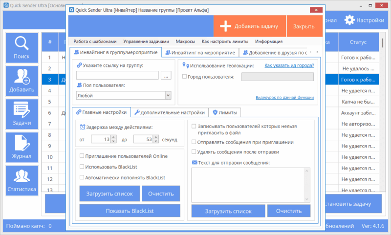The width and height of the screenshot is (391, 235).
Task: Click the group link input field
Action: click(117, 75)
